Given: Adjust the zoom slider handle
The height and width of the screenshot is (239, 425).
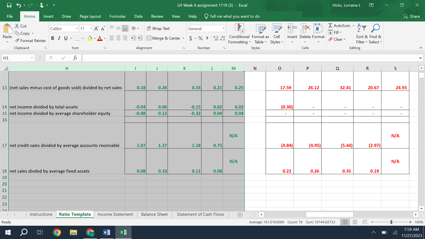Looking at the screenshot, I should 391,222.
